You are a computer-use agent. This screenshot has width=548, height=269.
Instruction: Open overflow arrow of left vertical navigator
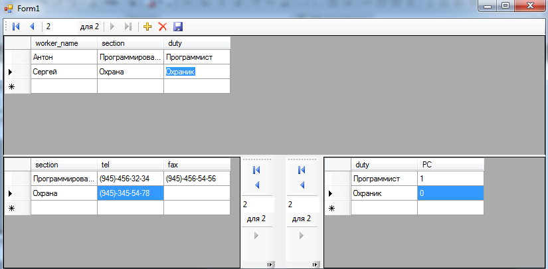[270, 265]
